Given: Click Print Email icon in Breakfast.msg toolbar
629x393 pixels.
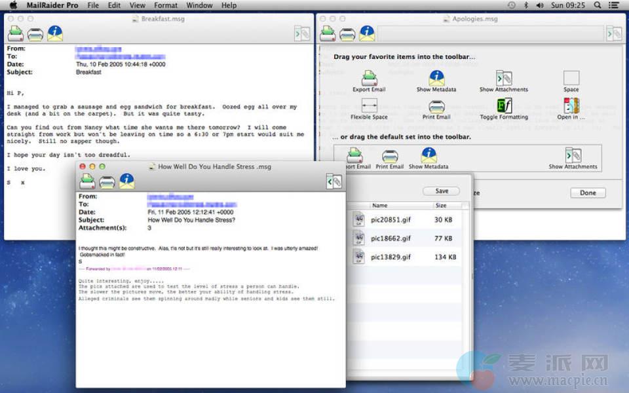Looking at the screenshot, I should point(35,34).
